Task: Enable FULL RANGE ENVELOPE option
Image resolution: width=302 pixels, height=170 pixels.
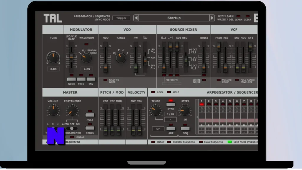Action: pyautogui.click(x=237, y=80)
